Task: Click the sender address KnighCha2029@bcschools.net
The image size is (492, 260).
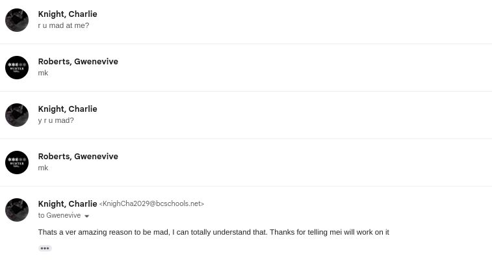Action: pyautogui.click(x=153, y=204)
